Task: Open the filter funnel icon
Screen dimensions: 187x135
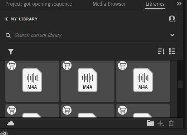Action: [x=11, y=52]
